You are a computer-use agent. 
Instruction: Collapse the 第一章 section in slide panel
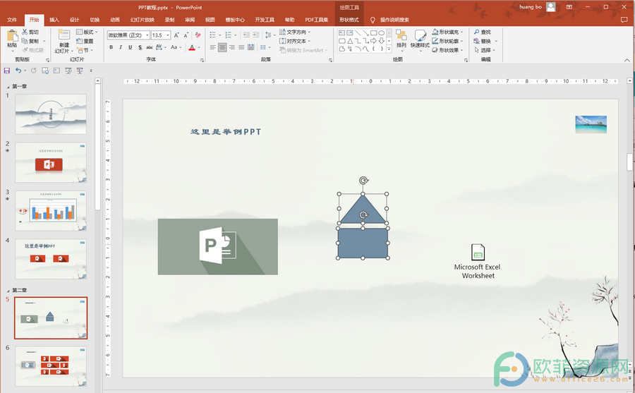(8, 87)
